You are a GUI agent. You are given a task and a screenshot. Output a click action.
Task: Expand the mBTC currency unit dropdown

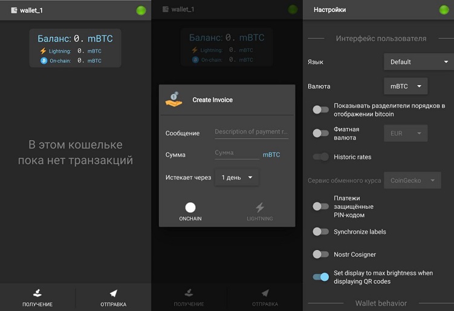pyautogui.click(x=406, y=86)
